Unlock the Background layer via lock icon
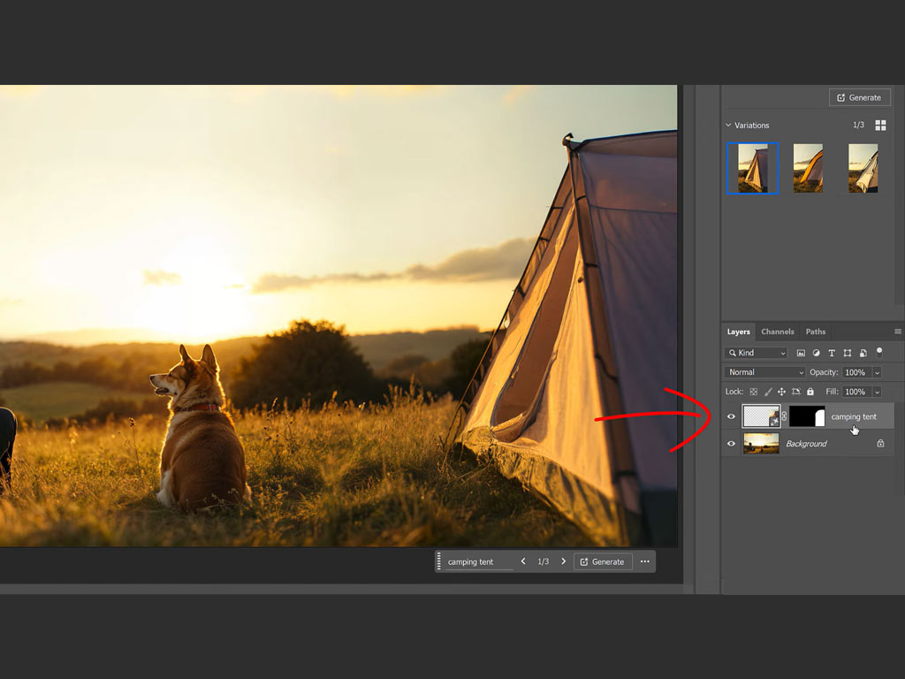905x679 pixels. coord(880,444)
